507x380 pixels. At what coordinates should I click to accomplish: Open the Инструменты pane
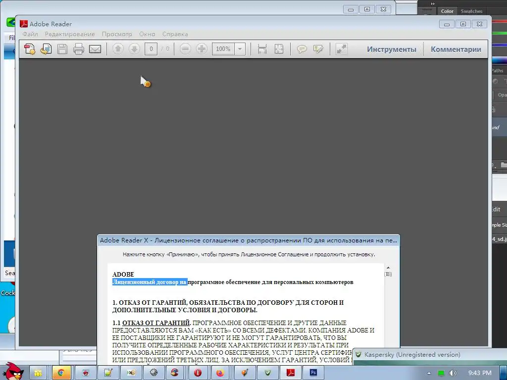pos(391,49)
